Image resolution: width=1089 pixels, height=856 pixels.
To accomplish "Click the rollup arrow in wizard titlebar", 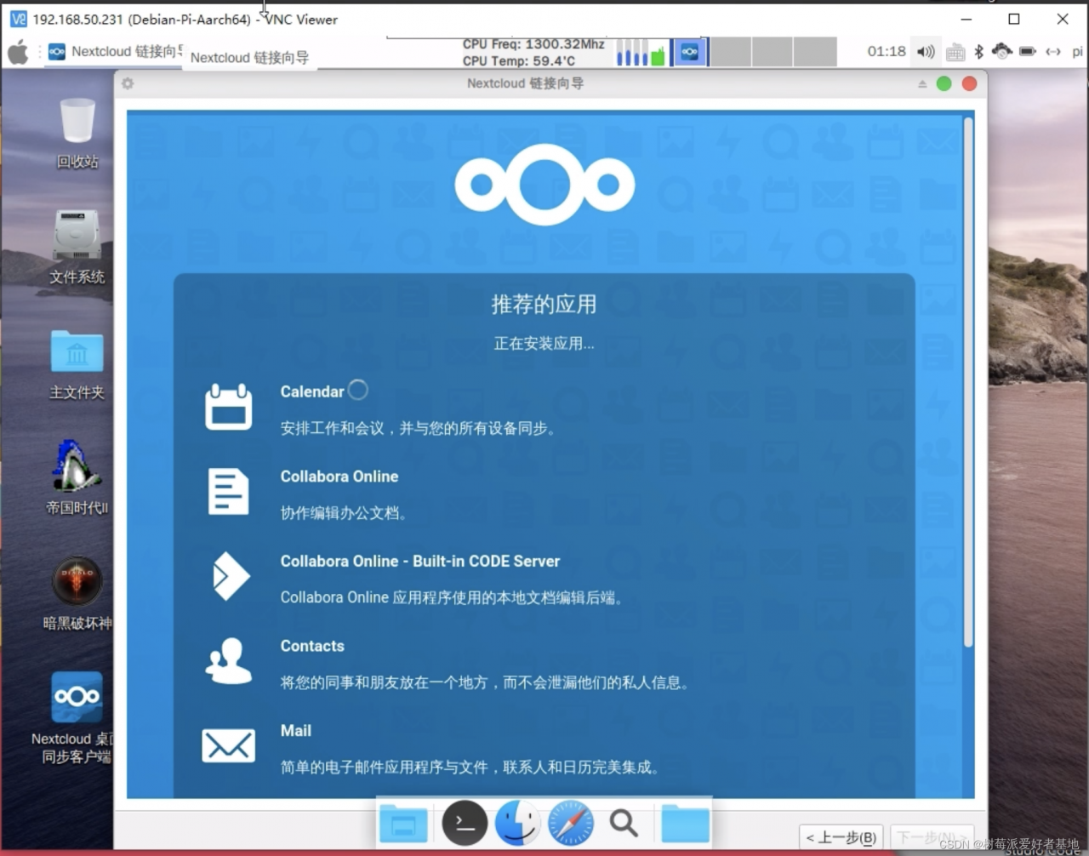I will (922, 83).
